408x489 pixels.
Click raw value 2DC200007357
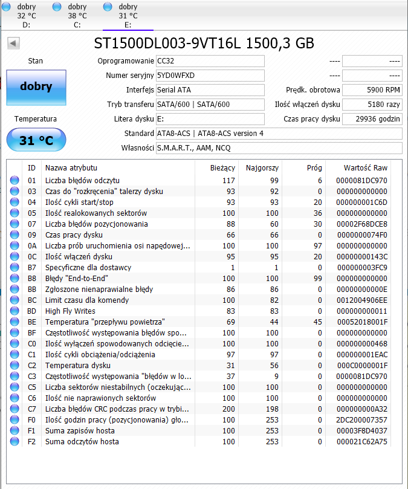[361, 420]
